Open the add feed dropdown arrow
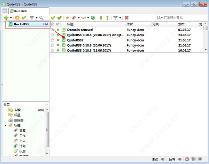Image resolution: width=209 pixels, height=164 pixels. [11, 18]
